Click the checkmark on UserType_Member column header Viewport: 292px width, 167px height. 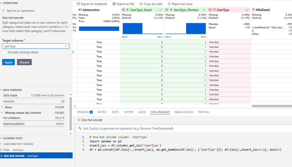point(204,10)
